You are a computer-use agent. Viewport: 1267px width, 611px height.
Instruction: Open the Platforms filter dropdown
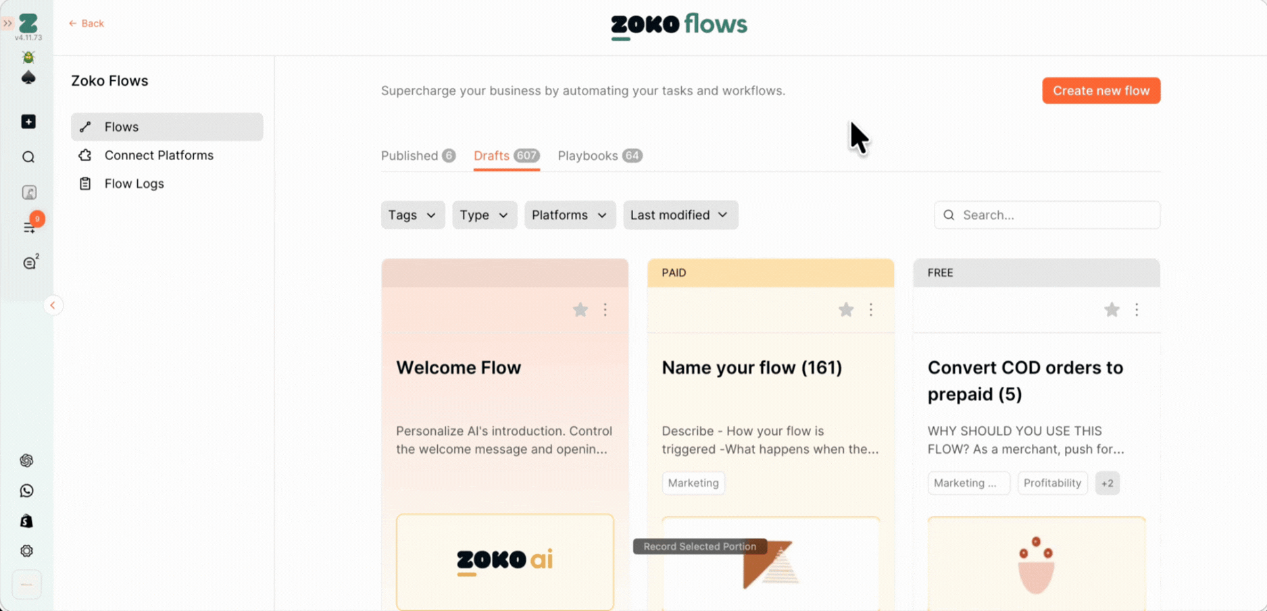point(570,215)
